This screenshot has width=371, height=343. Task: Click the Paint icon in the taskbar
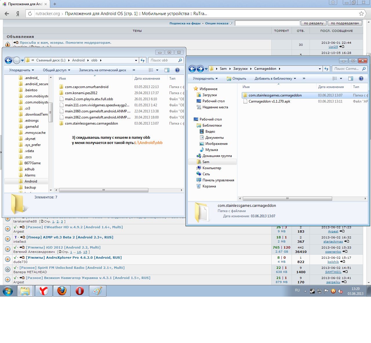coord(98,291)
